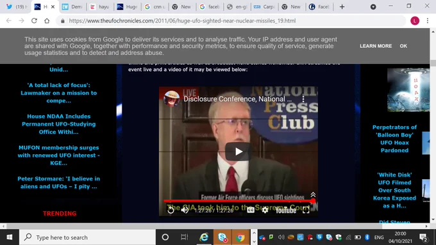
Task: Open the OneDrive tray icon
Action: pyautogui.click(x=262, y=237)
